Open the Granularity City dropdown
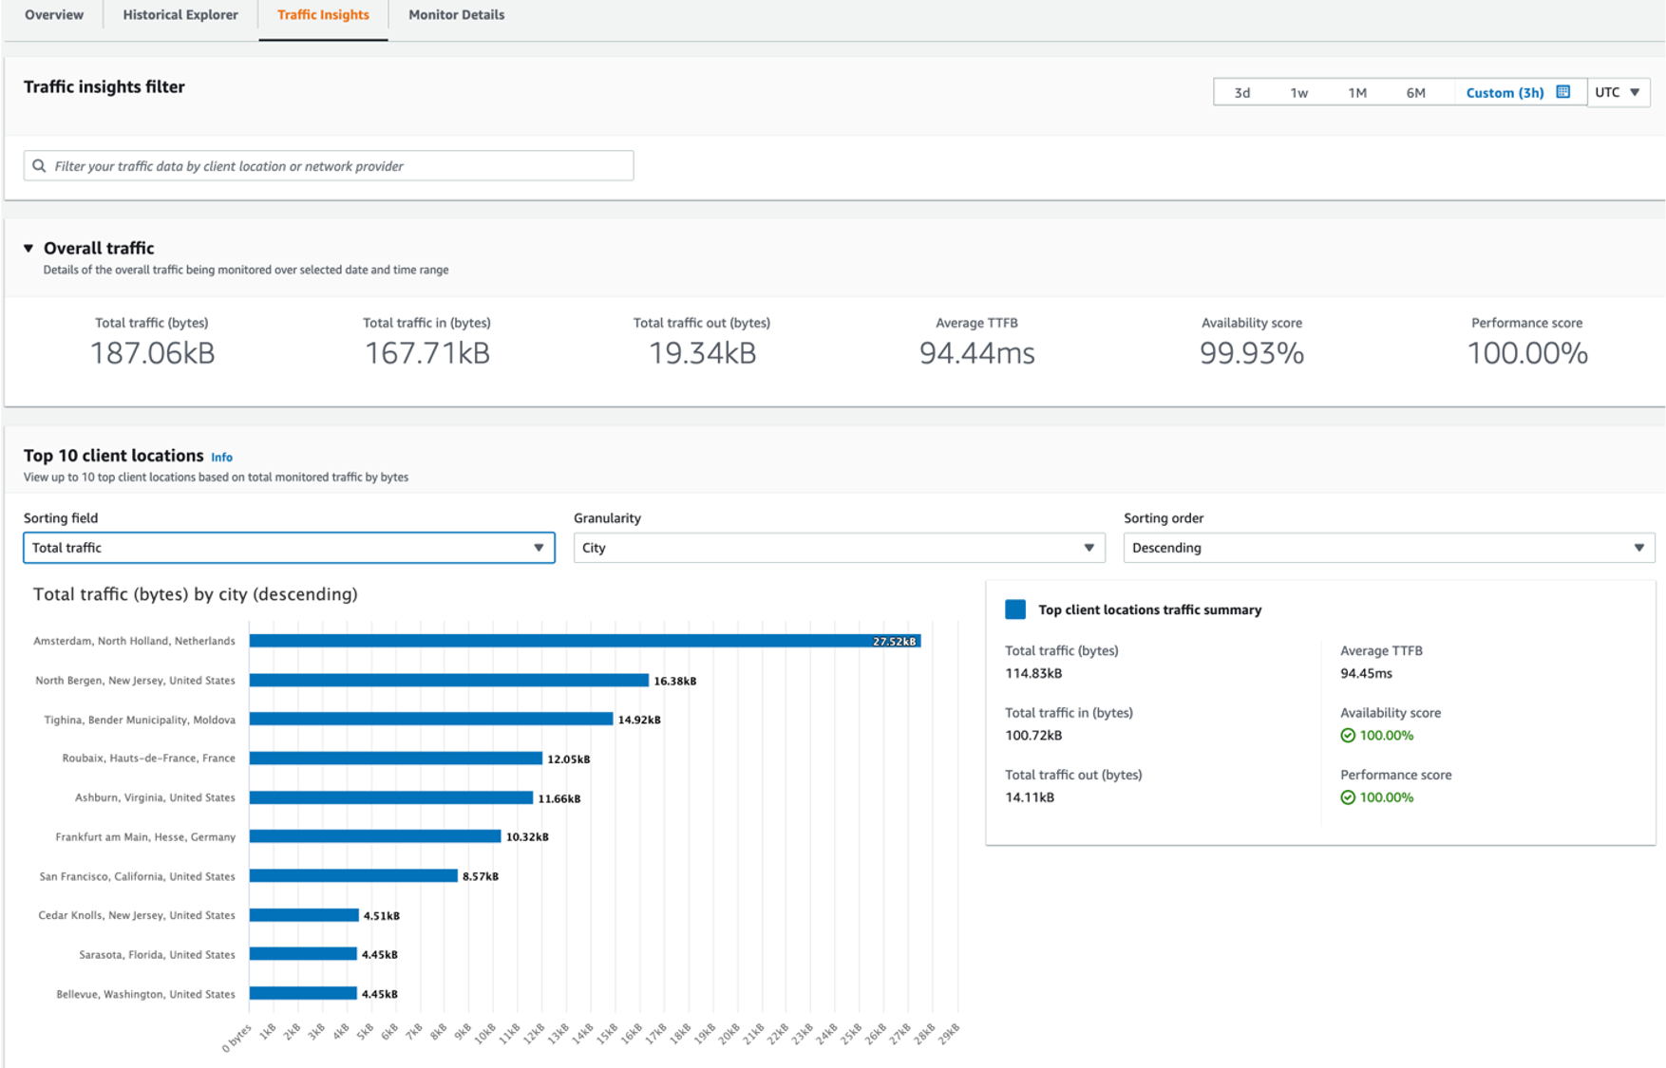1666x1068 pixels. click(838, 548)
